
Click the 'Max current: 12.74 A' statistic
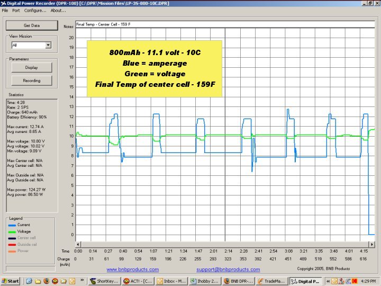25,127
